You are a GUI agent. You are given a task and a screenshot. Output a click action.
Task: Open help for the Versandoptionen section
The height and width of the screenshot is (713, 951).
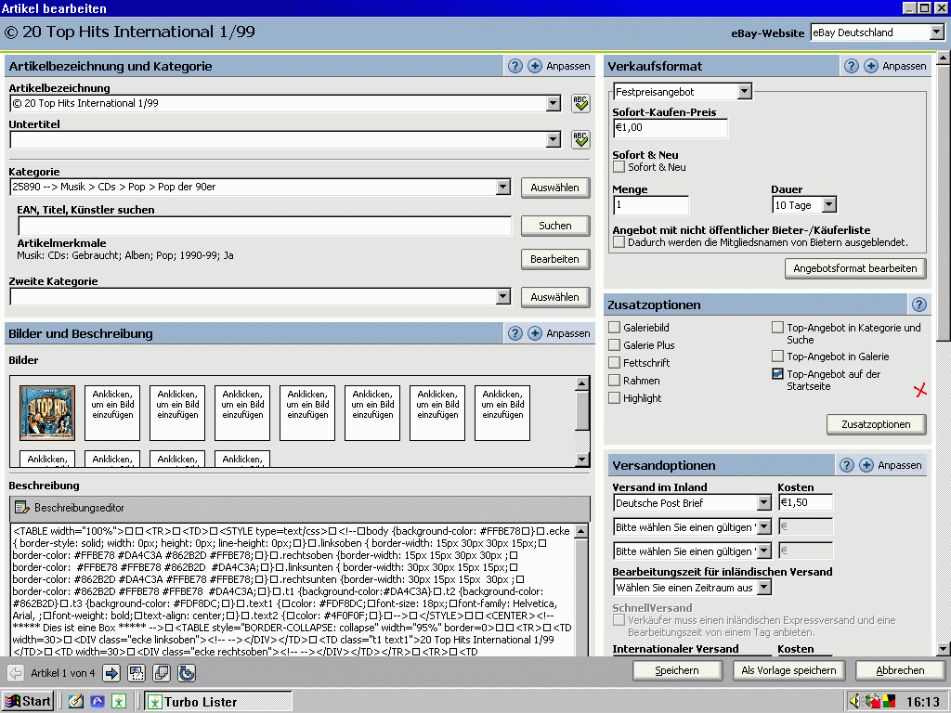pyautogui.click(x=847, y=465)
